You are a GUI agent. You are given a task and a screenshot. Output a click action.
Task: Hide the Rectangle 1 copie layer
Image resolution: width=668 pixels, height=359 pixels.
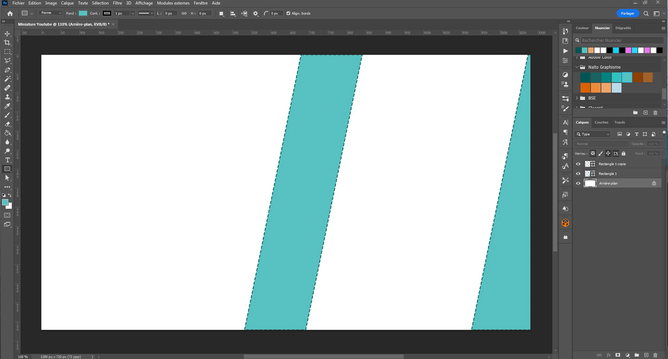pos(578,164)
